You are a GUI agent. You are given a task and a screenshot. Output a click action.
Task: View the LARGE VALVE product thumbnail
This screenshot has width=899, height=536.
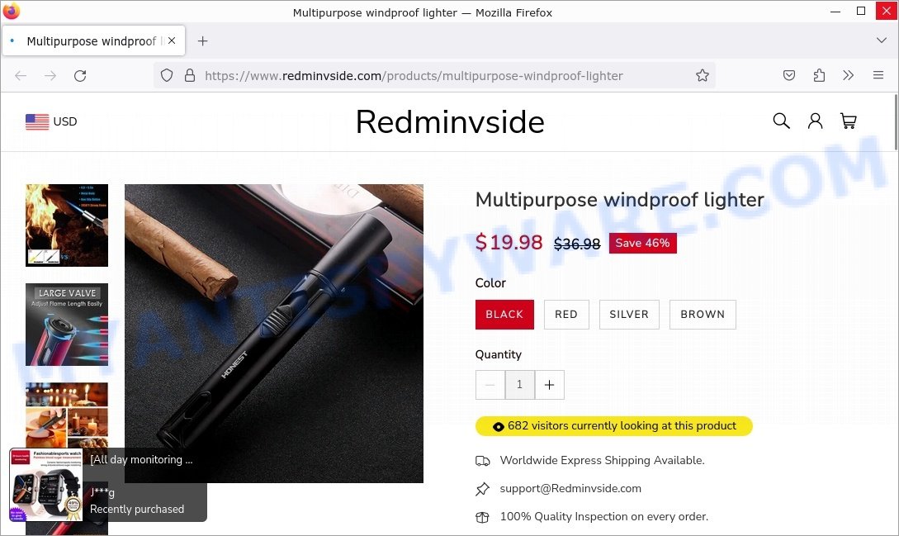coord(67,325)
